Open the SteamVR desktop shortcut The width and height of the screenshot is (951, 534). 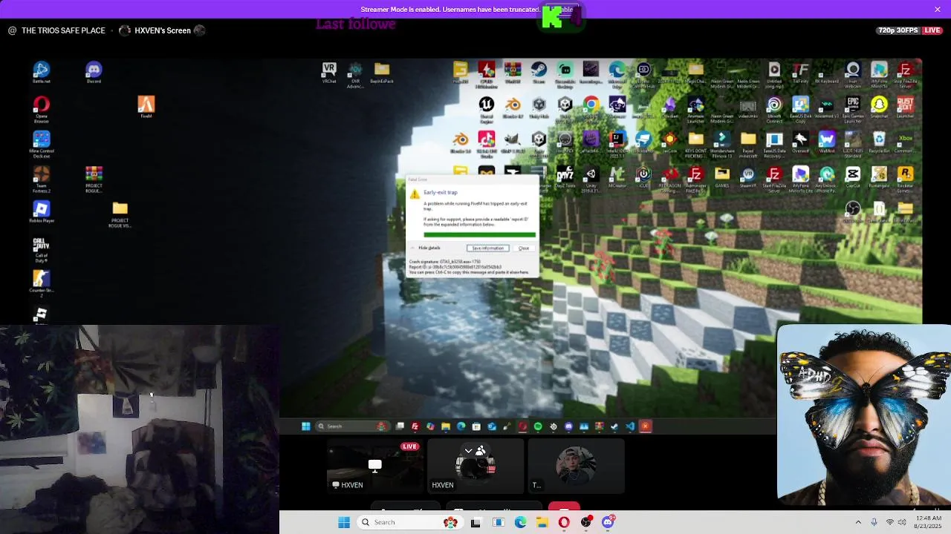pos(748,177)
